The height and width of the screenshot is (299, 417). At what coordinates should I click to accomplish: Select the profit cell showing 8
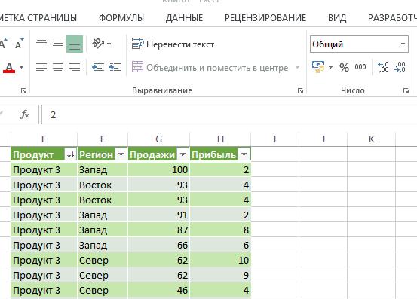coord(220,230)
